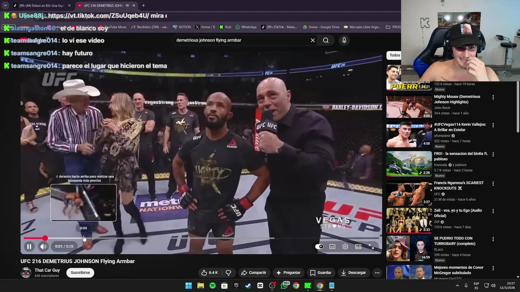
Task: Open options for #UFCVegas114 Kevin Vallejos video
Action: (493, 125)
